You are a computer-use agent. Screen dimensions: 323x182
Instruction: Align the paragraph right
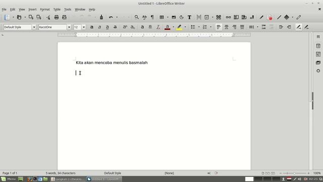coord(234,27)
